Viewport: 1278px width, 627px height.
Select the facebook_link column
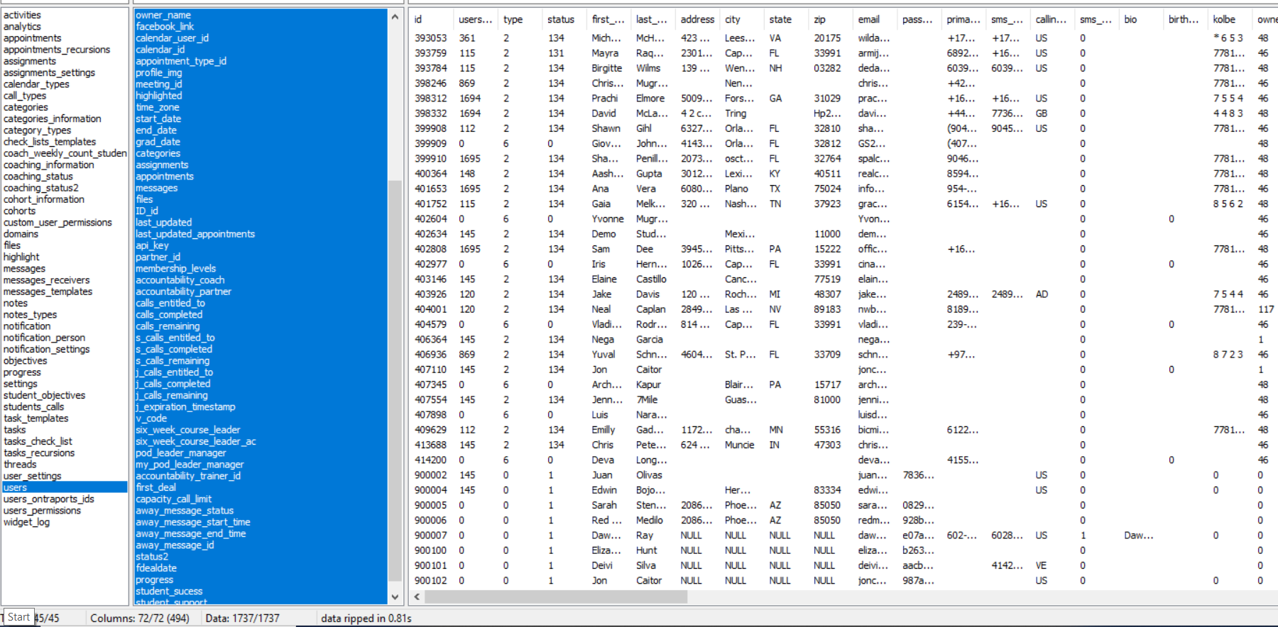165,26
